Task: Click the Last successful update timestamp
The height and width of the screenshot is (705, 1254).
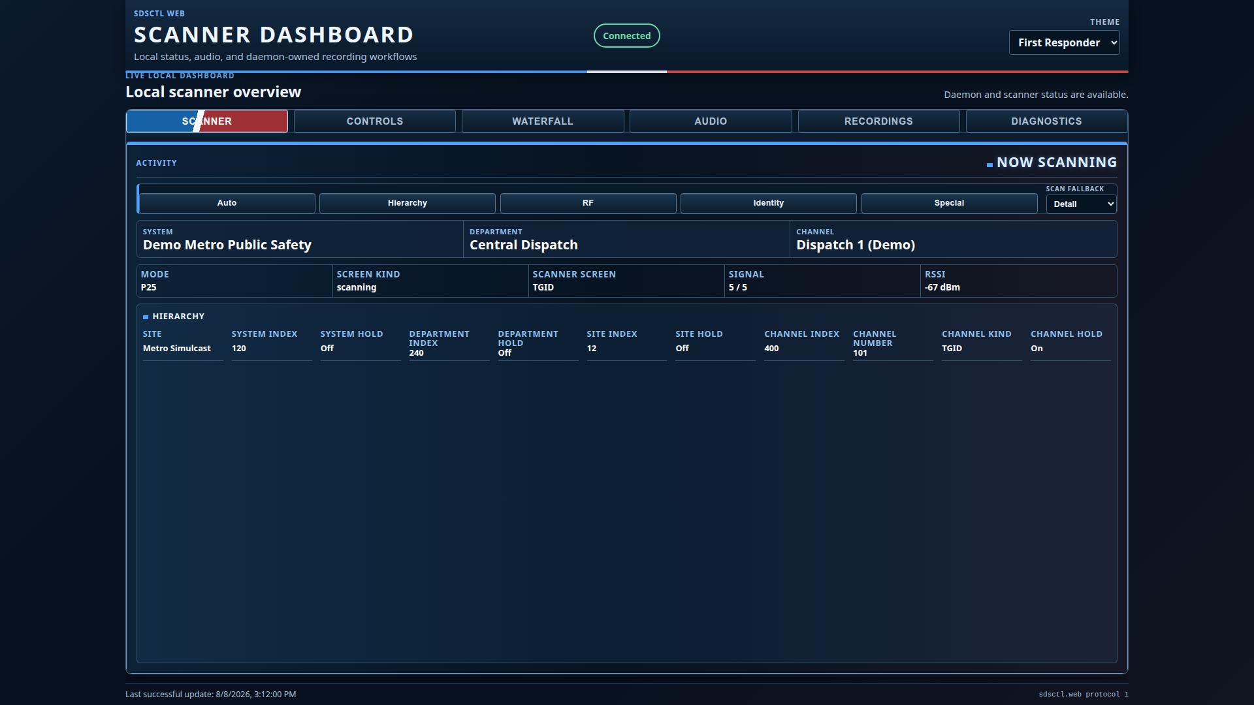Action: (211, 695)
